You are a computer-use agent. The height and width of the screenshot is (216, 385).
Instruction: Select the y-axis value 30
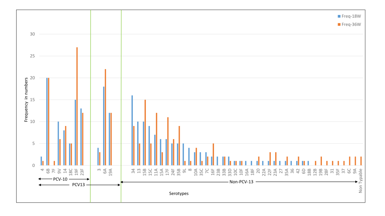coord(32,34)
